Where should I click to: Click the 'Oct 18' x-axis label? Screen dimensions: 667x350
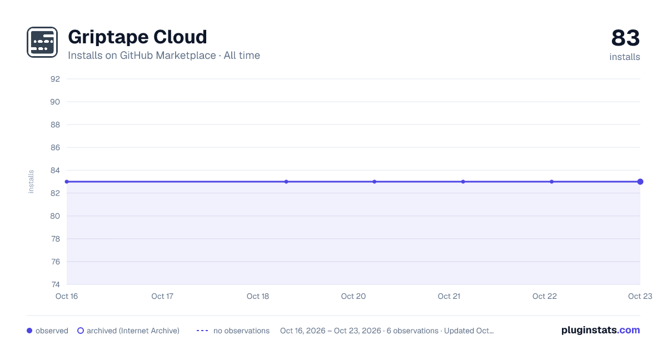point(258,296)
